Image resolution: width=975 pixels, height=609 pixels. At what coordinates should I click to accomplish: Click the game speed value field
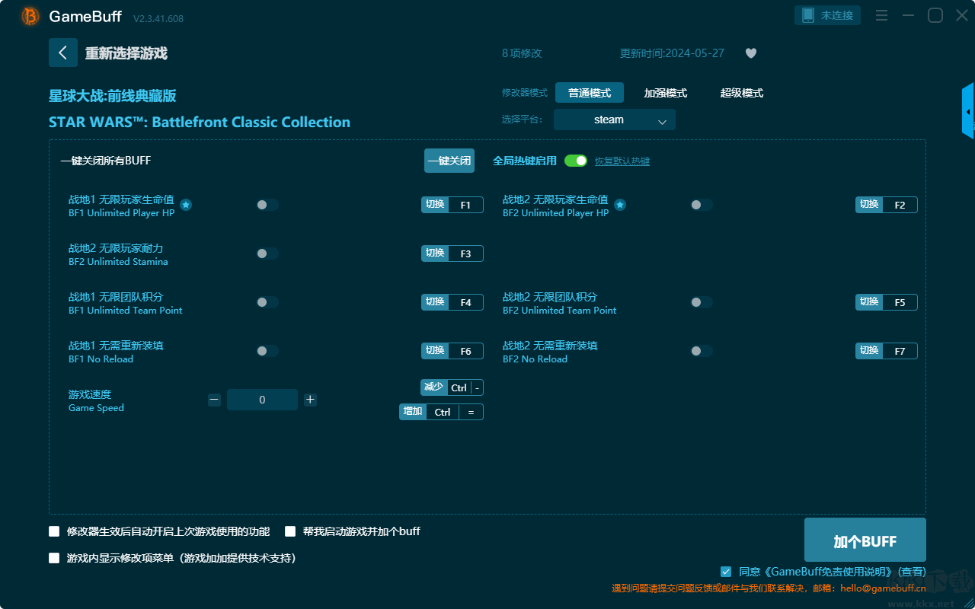pos(262,400)
